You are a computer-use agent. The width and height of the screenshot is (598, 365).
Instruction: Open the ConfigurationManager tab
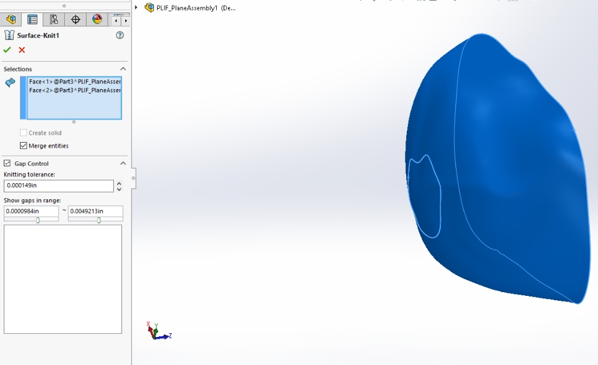tap(54, 19)
